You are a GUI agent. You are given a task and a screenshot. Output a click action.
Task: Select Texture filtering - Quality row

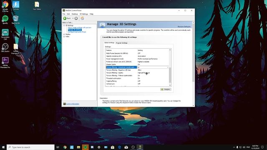click(x=137, y=73)
